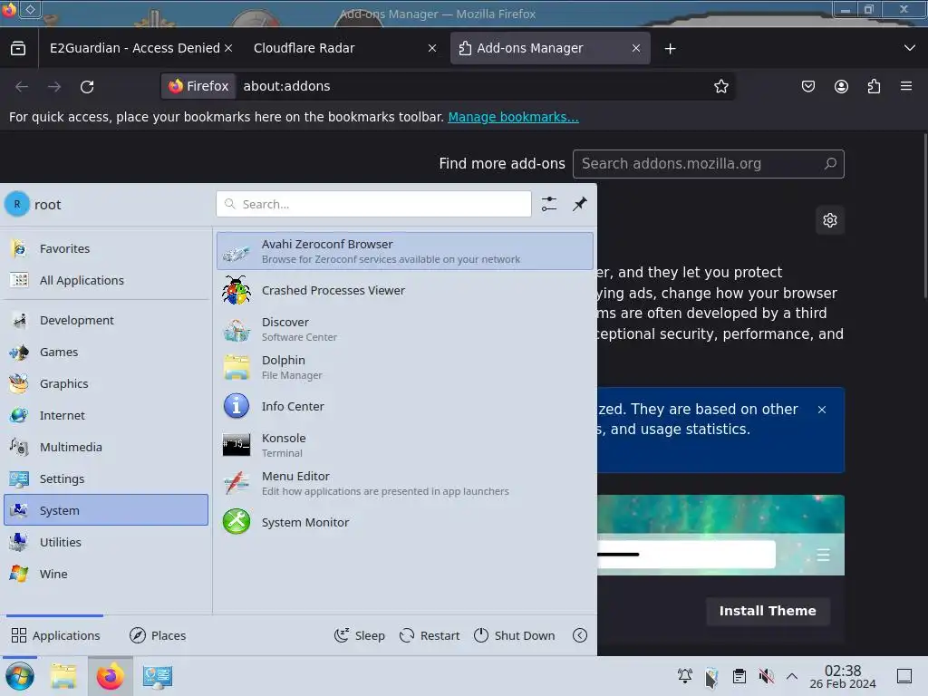Open the Pocket save icon
928x696 pixels.
[807, 86]
